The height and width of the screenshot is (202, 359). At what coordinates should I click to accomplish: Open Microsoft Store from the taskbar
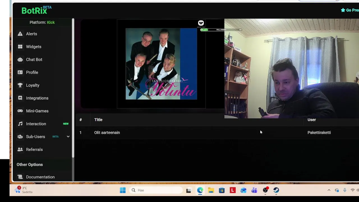point(222,190)
